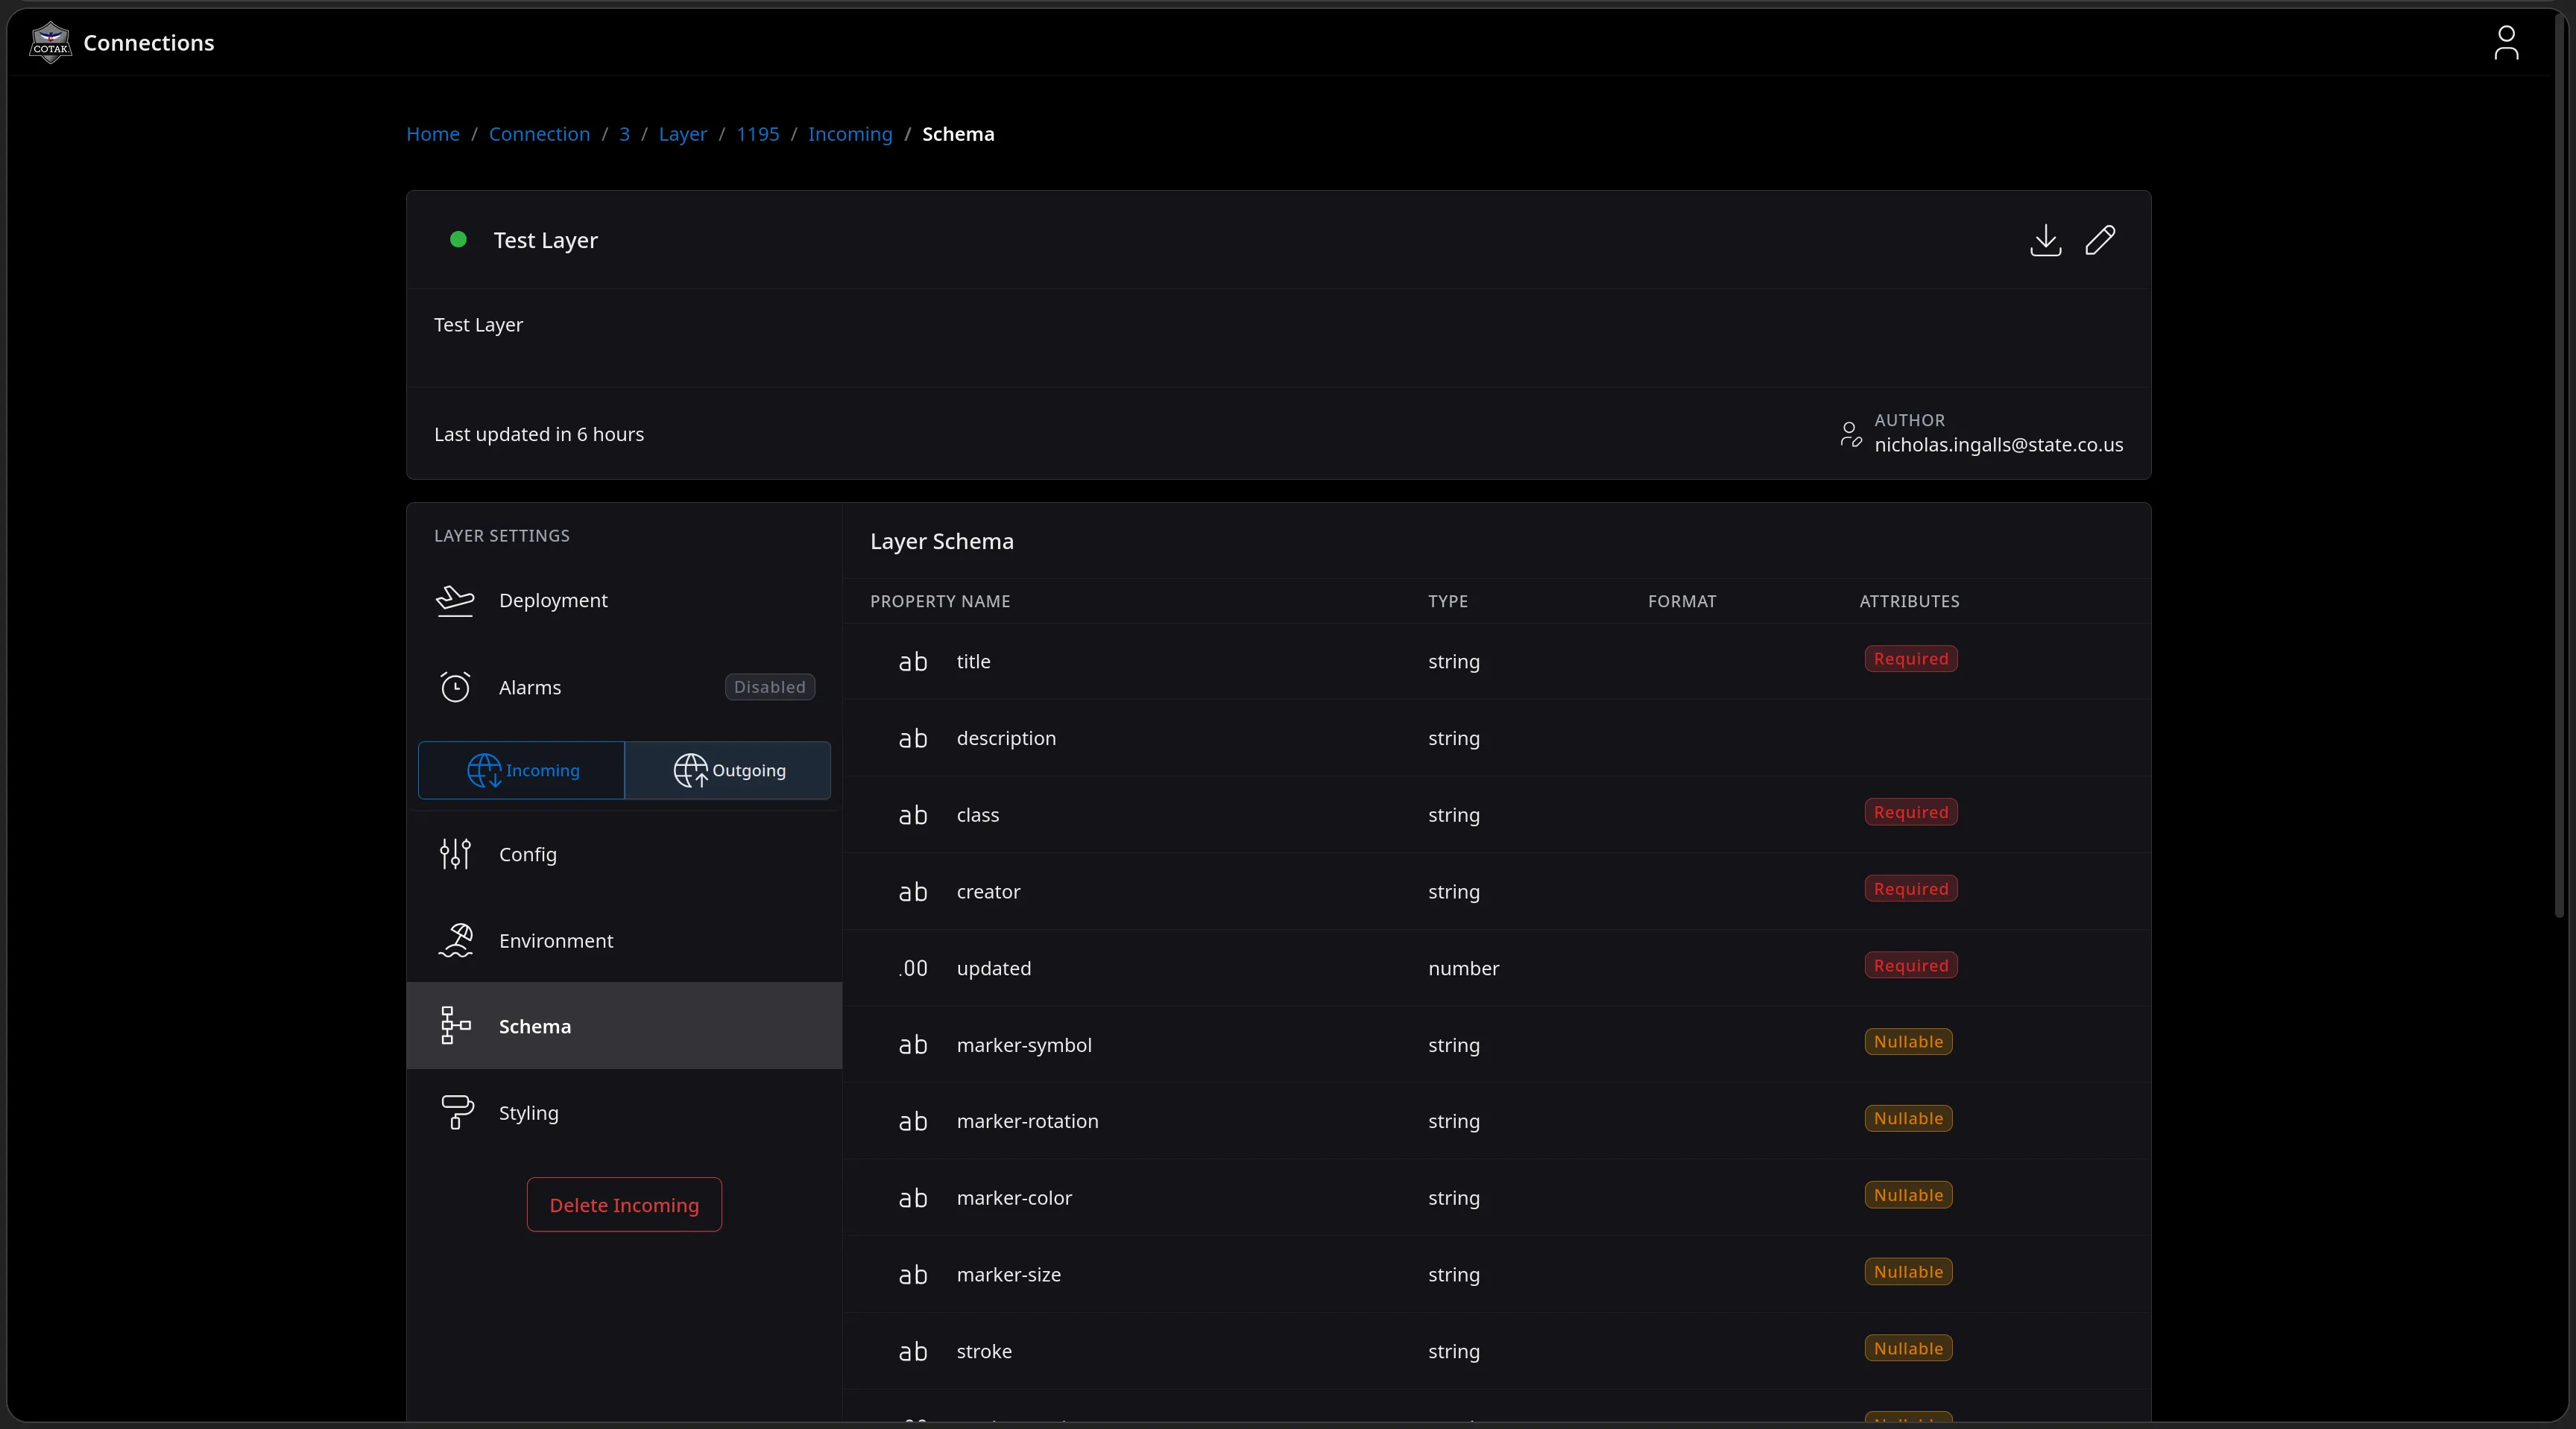This screenshot has height=1429, width=2576.
Task: Open the user profile icon
Action: (x=2506, y=43)
